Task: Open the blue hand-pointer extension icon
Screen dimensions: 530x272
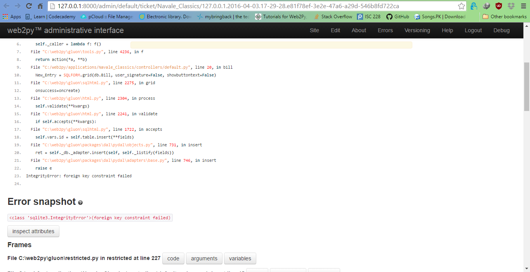Action: tap(474, 6)
